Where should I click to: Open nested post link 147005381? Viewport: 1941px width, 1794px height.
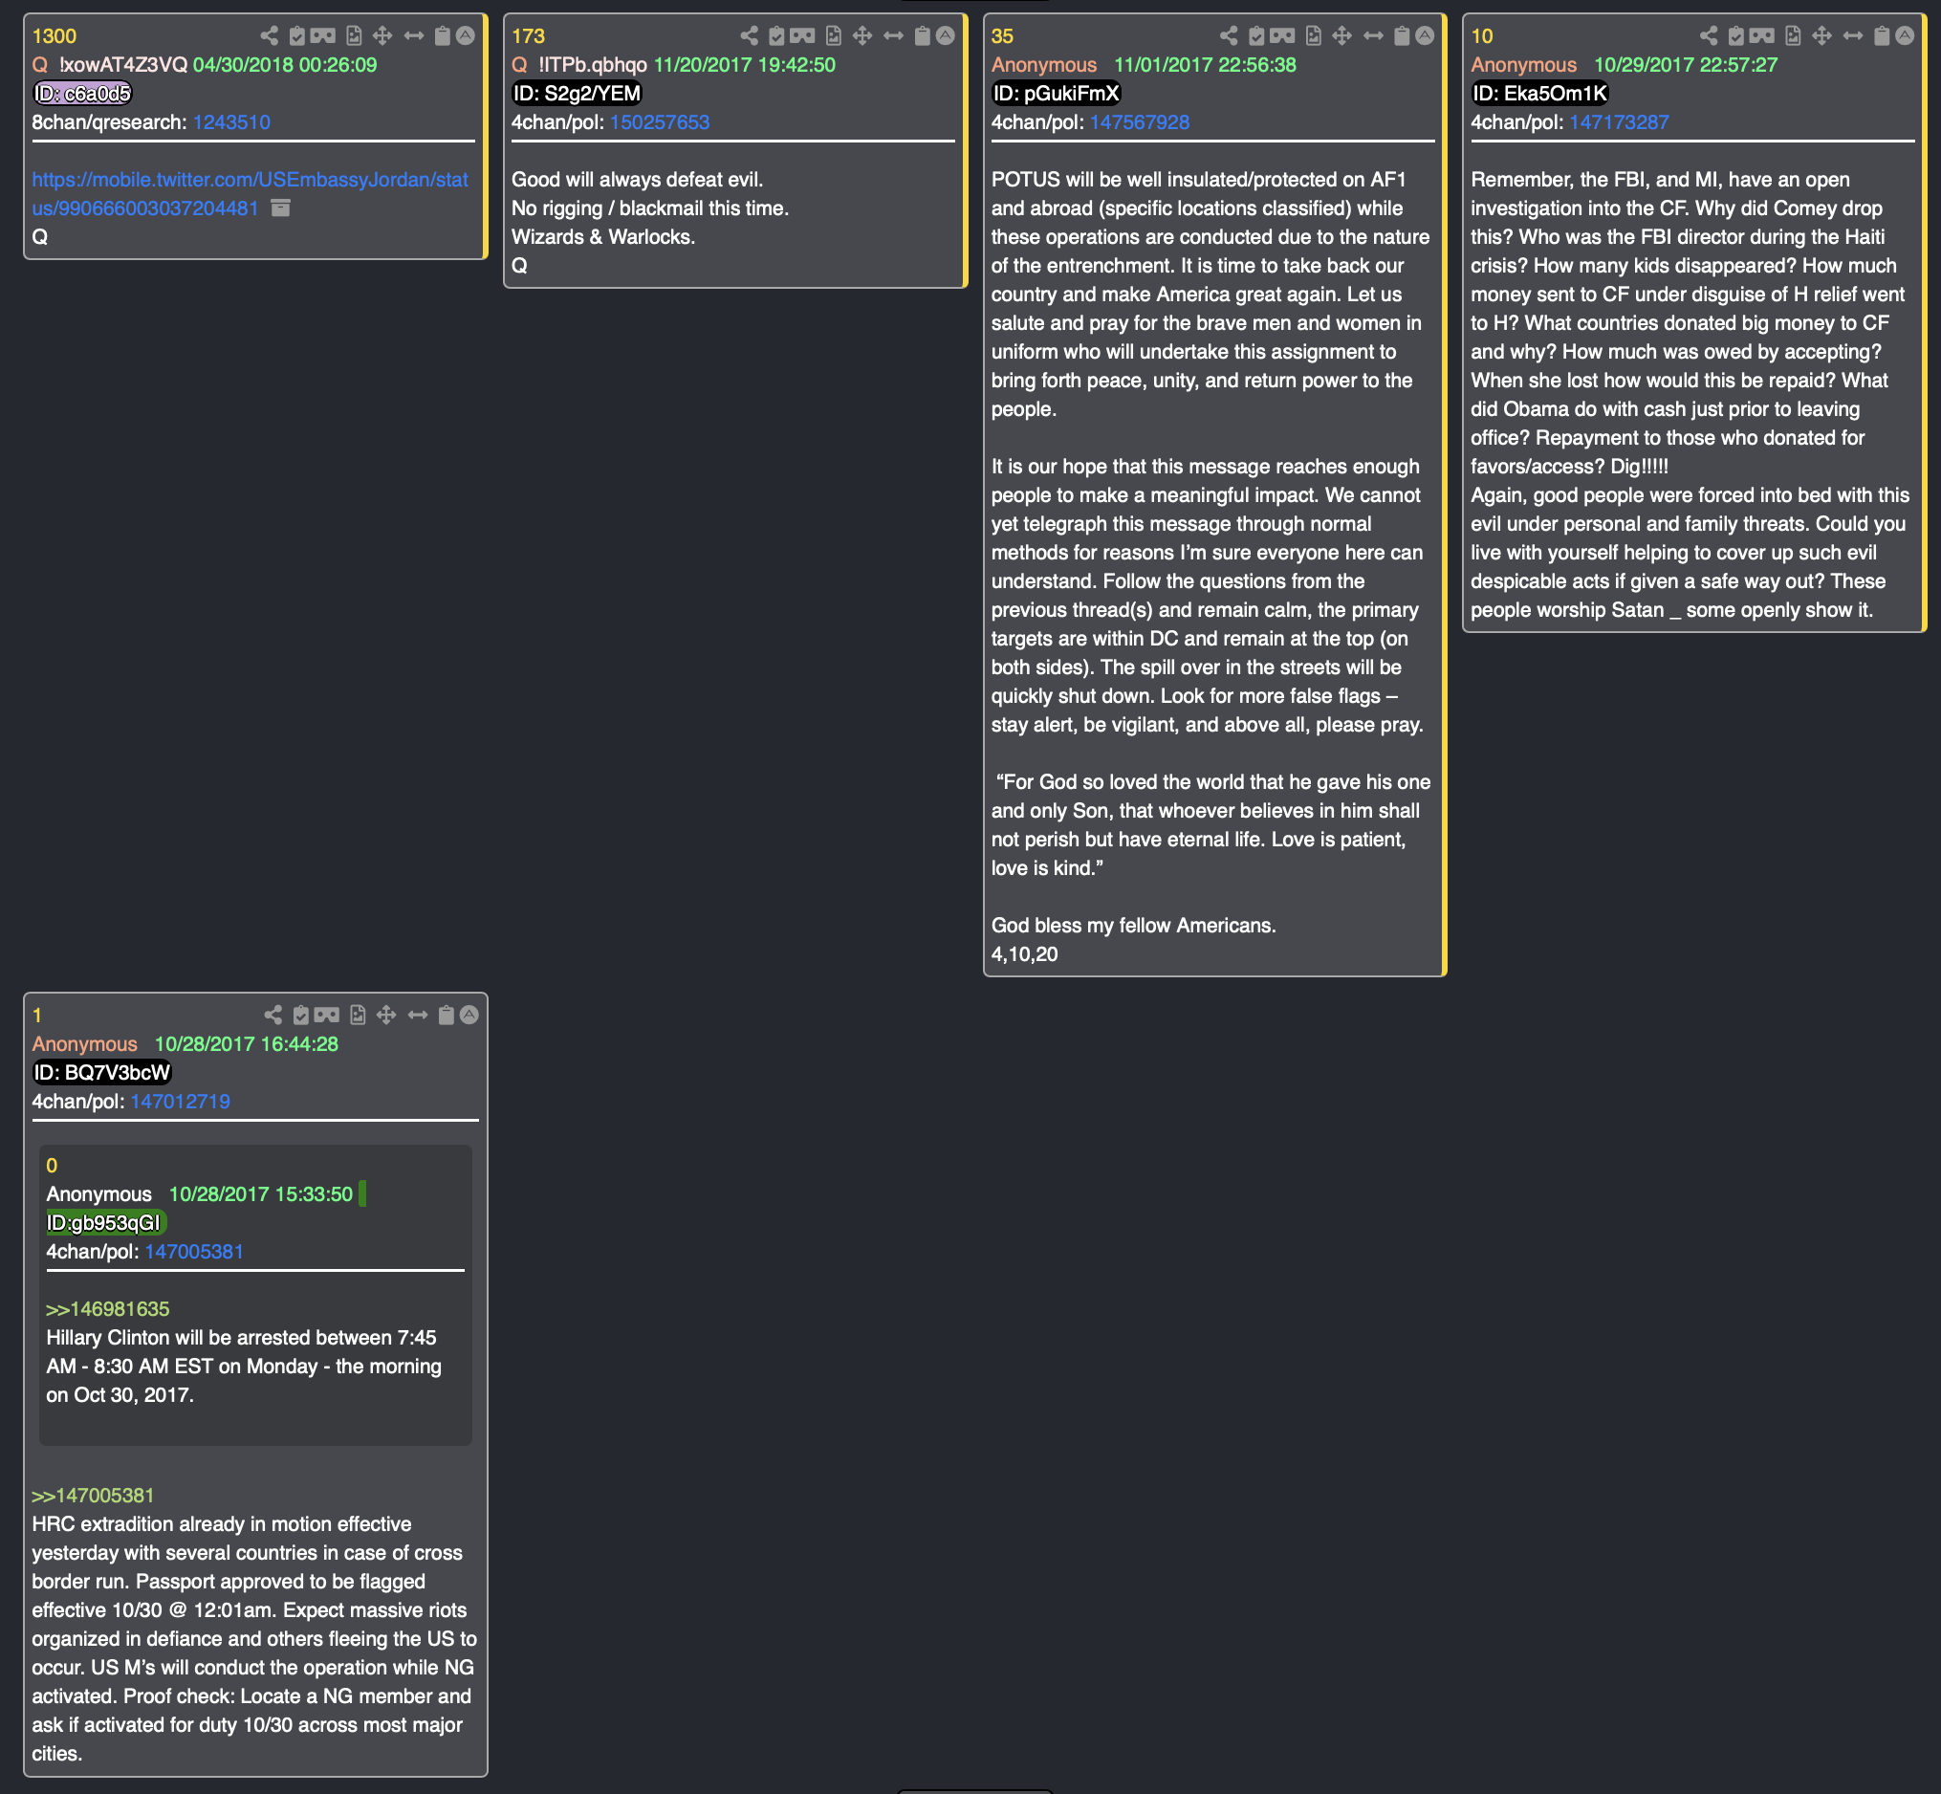pos(194,1252)
